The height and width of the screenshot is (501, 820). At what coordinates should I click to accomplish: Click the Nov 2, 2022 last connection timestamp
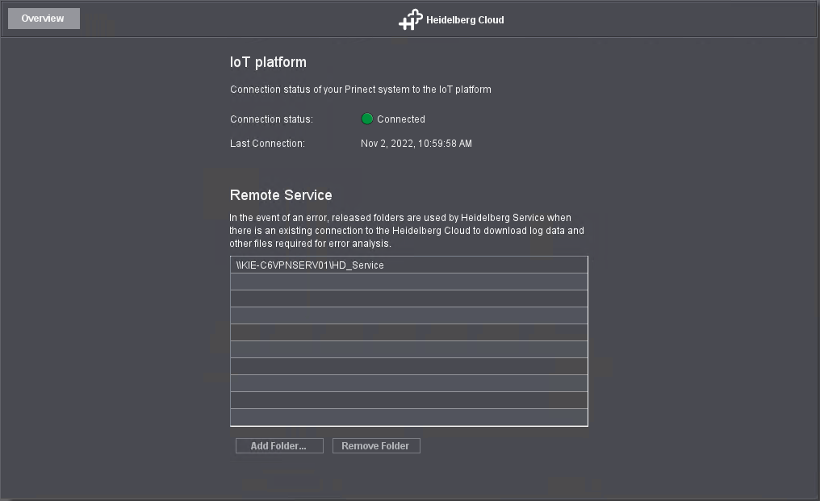[x=416, y=144]
